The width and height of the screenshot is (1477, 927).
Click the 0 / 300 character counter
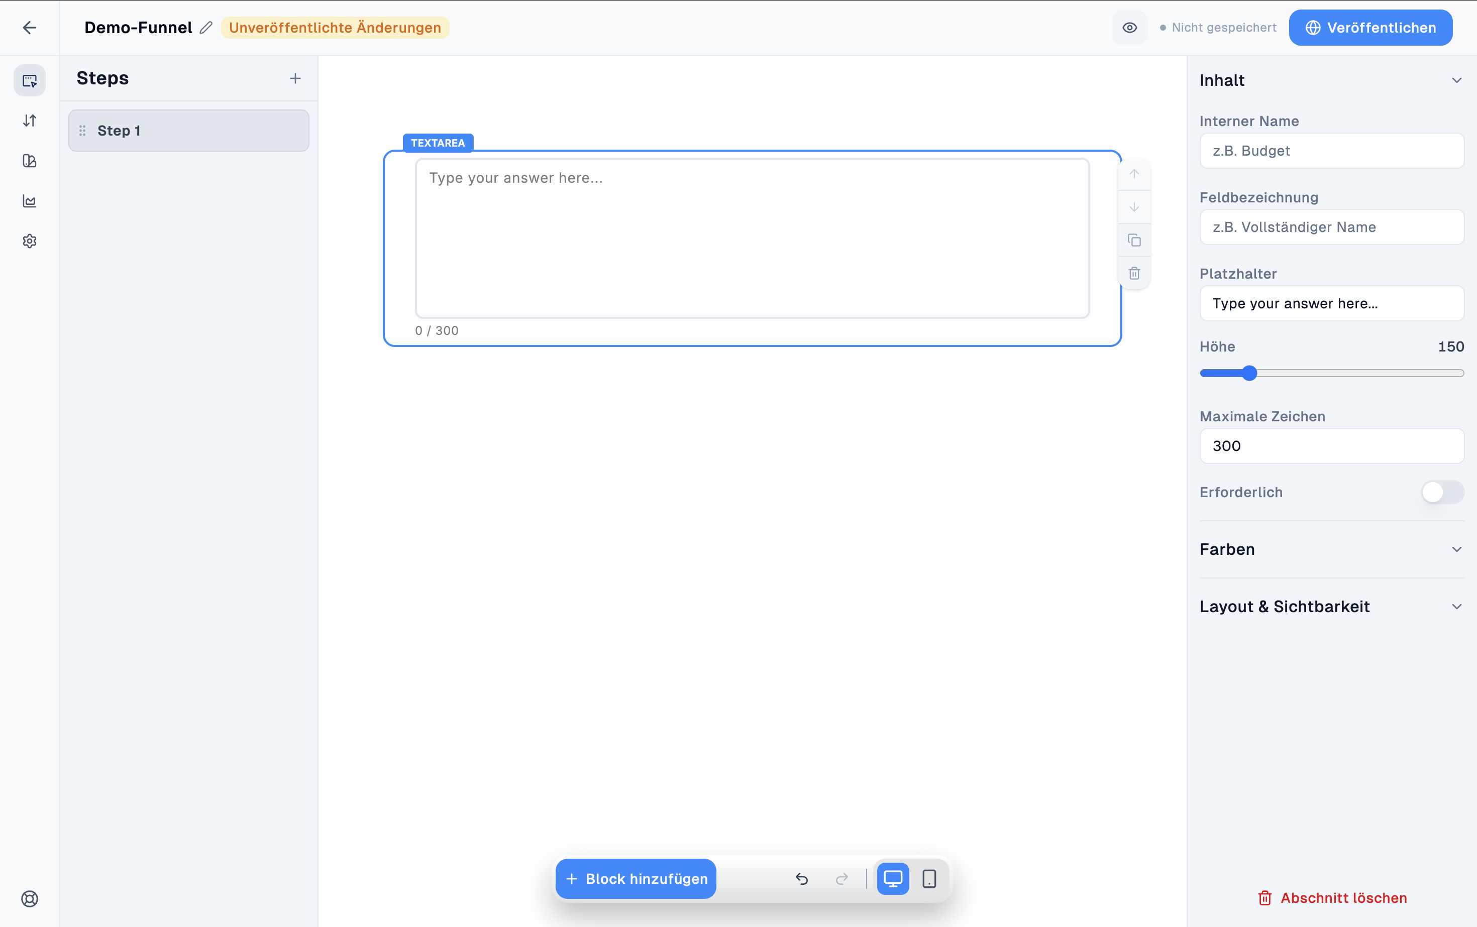[437, 330]
